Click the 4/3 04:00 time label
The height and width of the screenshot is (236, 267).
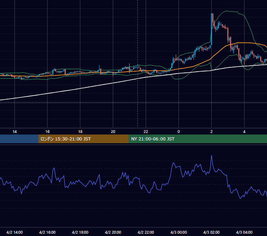(x=244, y=232)
